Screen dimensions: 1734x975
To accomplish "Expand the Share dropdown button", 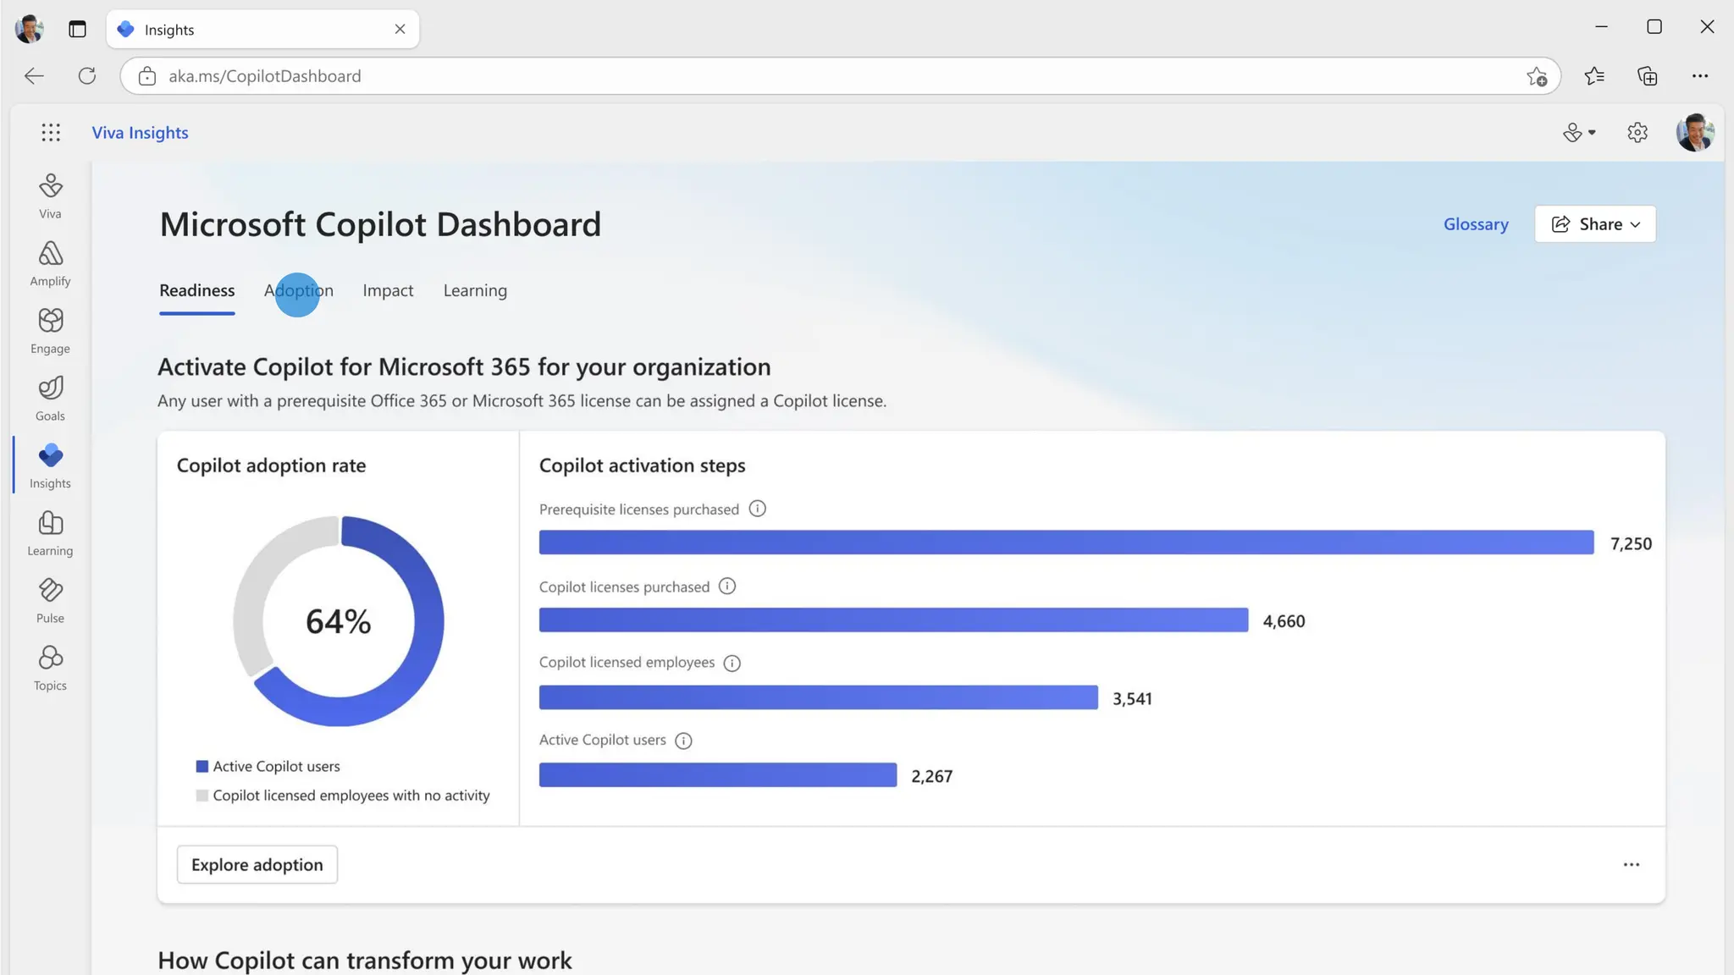I will click(1594, 224).
